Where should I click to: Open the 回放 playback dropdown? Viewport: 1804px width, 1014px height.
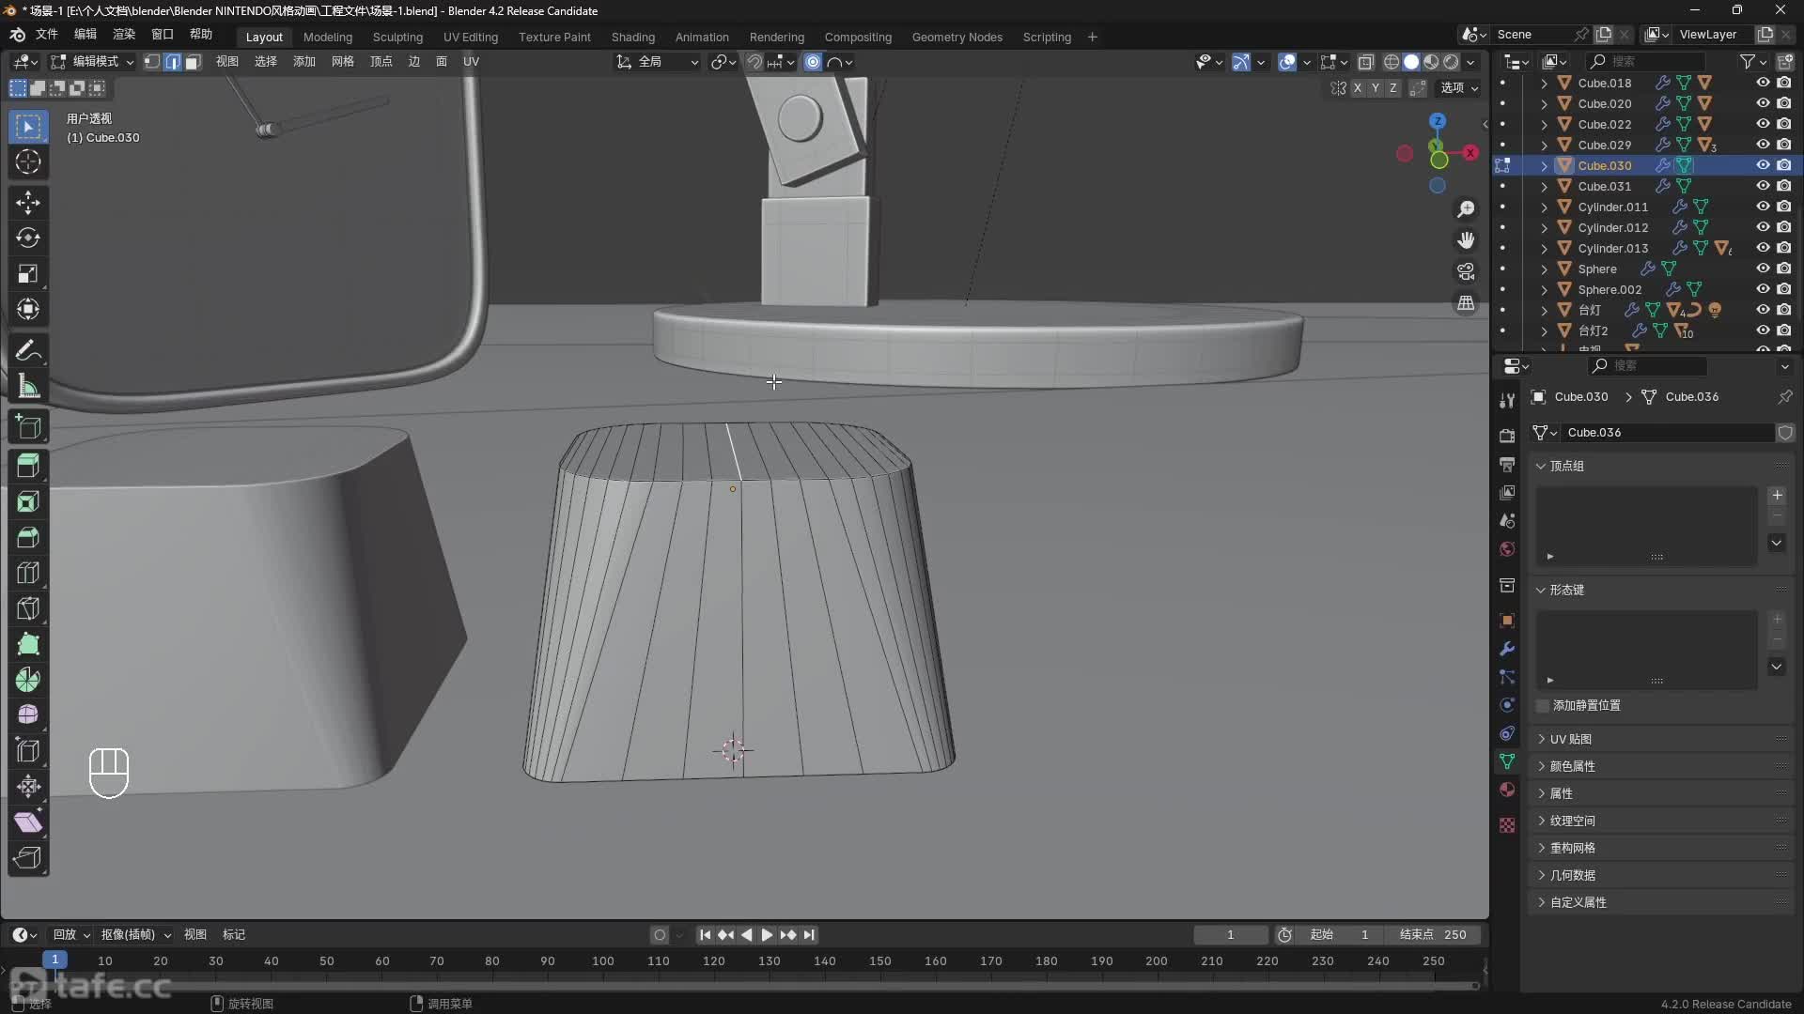(x=70, y=934)
